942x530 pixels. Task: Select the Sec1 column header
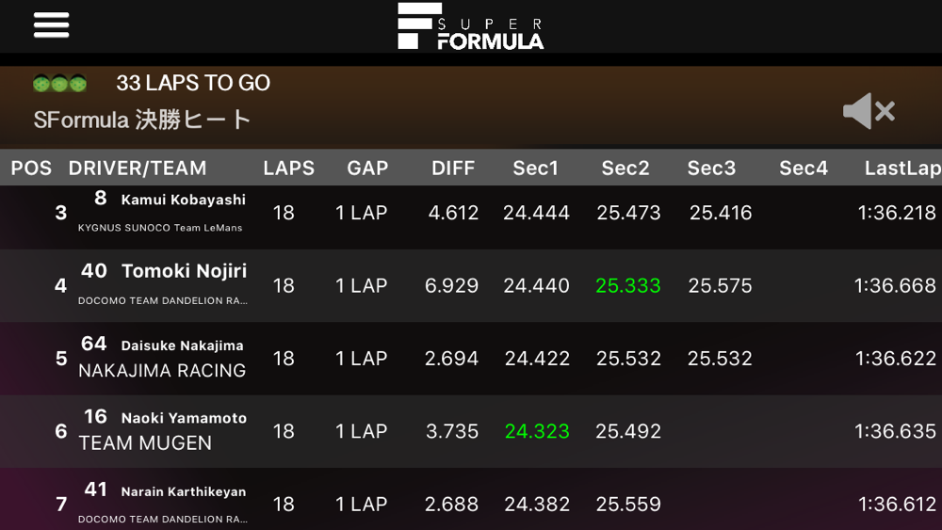point(535,169)
